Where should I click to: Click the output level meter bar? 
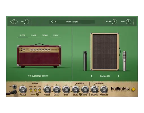click(x=133, y=22)
